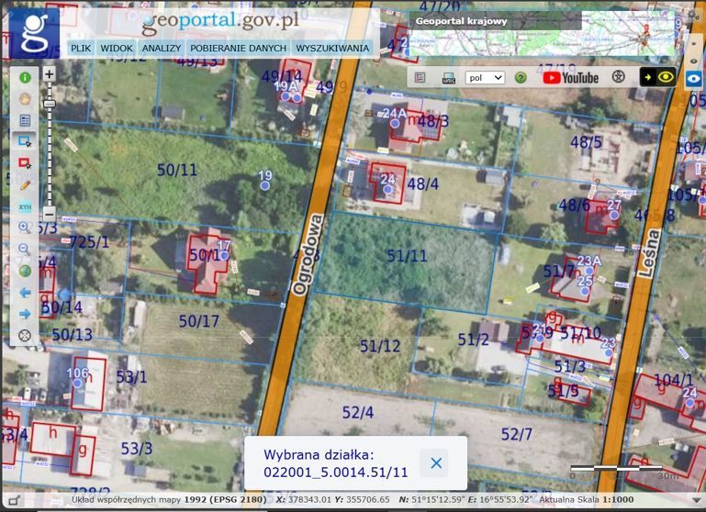Close the 'Wybrana działka' popup
This screenshot has height=512, width=706.
(x=436, y=463)
